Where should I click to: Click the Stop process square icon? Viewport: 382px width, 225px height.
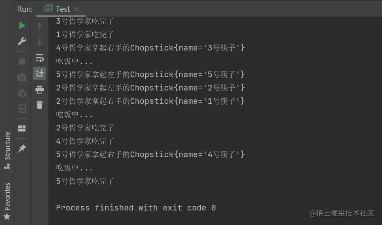(22, 61)
